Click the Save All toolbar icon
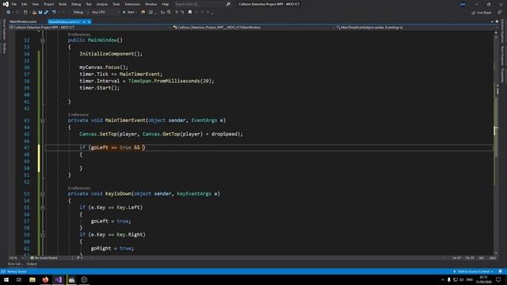507x285 pixels. [x=46, y=13]
